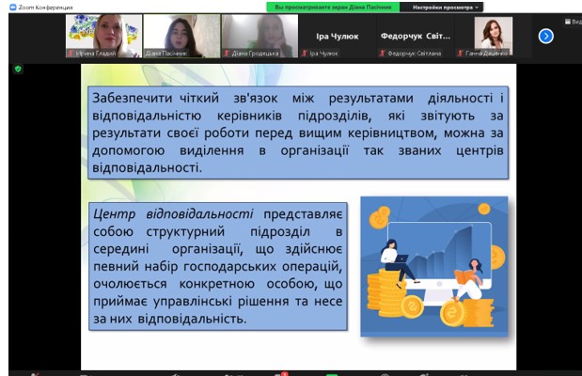
Task: Click muted mic icon on Ганна Даценко
Action: coord(461,54)
